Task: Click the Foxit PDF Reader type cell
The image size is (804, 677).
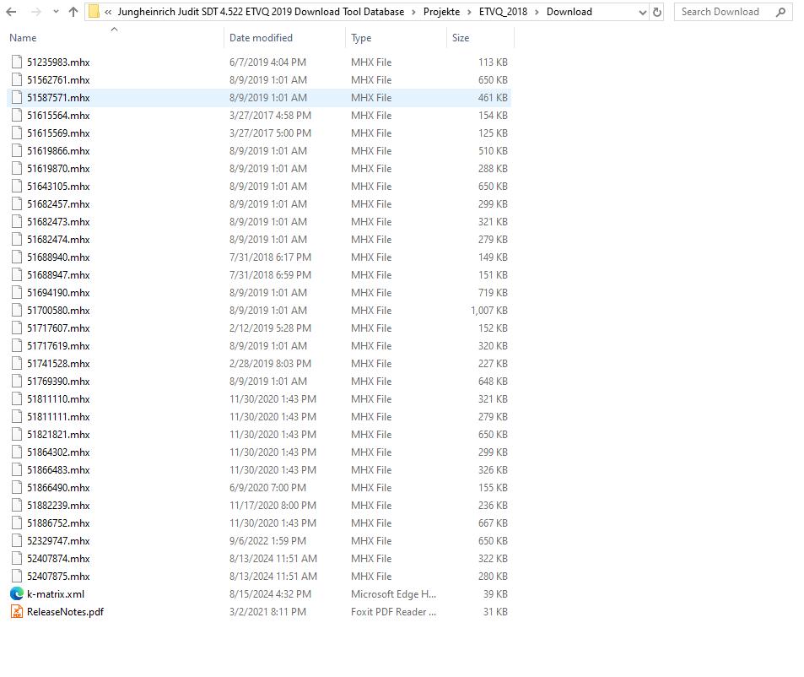Action: [393, 612]
